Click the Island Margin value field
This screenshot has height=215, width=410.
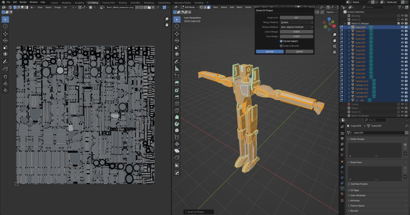point(296,32)
